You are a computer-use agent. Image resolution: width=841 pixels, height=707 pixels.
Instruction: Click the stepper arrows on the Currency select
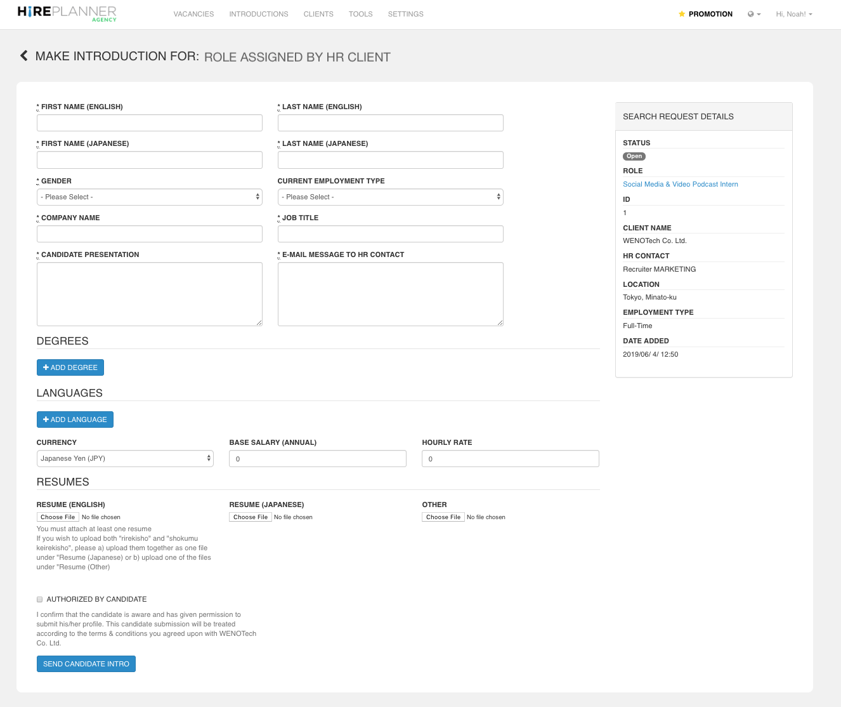click(208, 458)
